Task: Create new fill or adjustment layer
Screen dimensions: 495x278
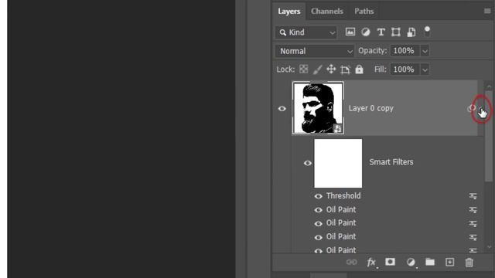Action: click(x=411, y=263)
